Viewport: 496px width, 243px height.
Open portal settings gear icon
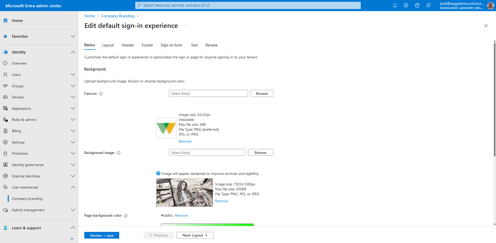[406, 5]
